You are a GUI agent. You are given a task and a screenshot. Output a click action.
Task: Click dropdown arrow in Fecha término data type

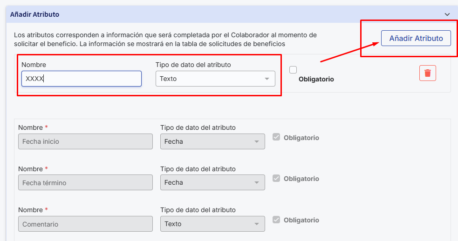point(257,183)
